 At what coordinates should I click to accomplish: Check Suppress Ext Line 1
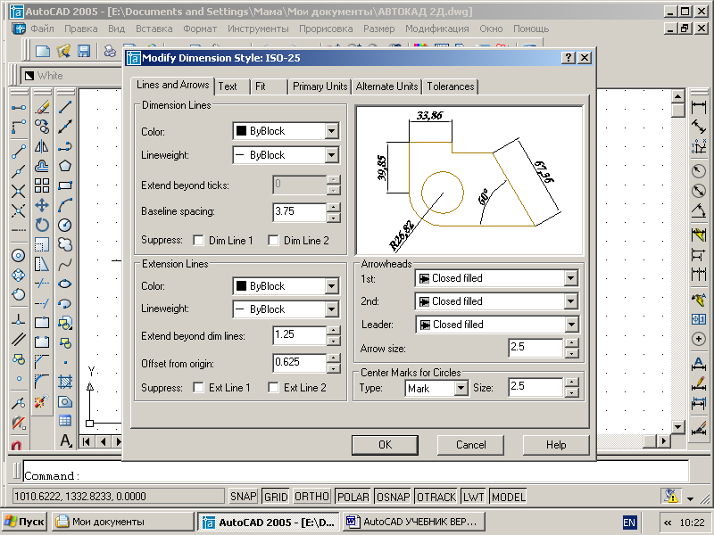198,388
